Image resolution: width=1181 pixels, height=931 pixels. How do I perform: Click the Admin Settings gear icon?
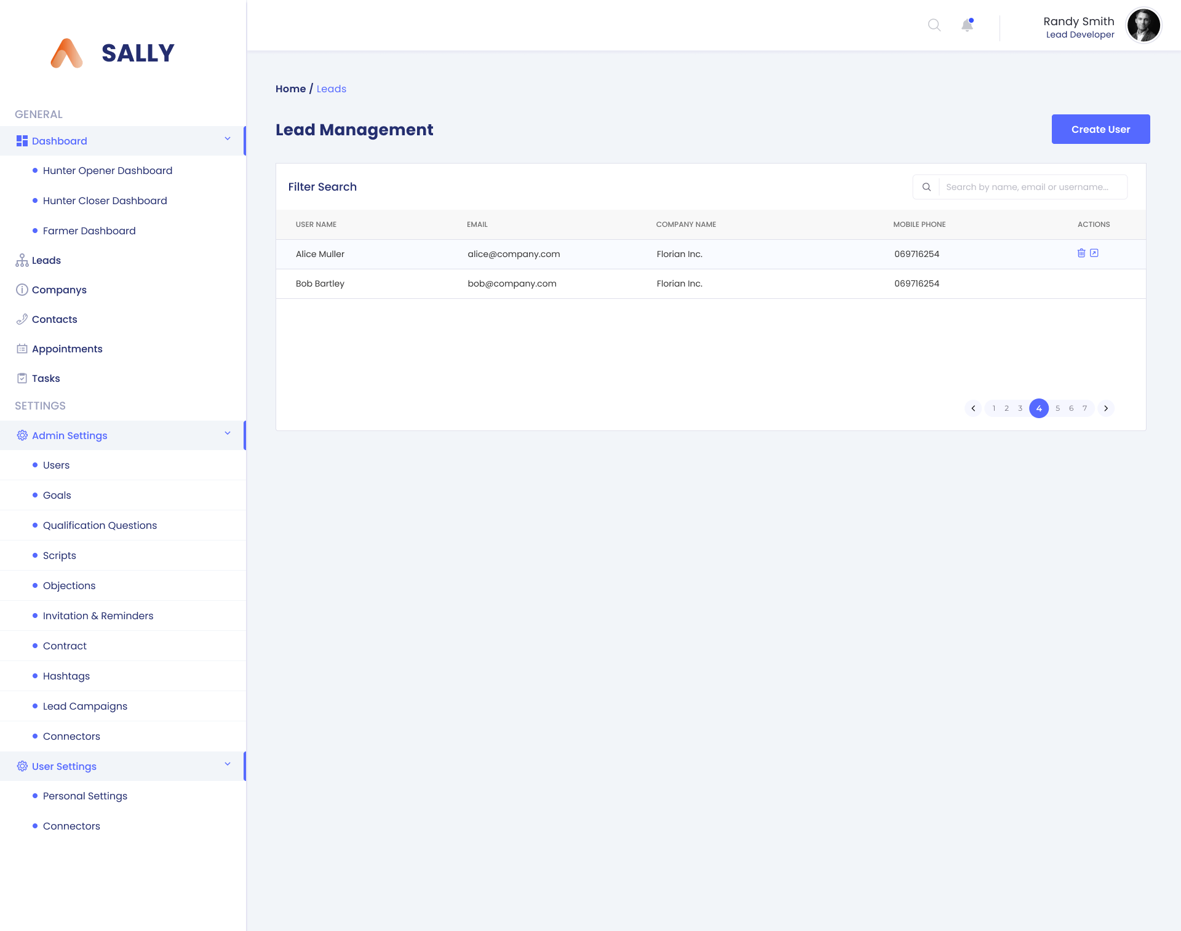click(22, 435)
